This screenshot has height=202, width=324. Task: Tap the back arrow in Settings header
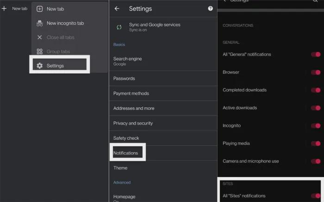117,9
